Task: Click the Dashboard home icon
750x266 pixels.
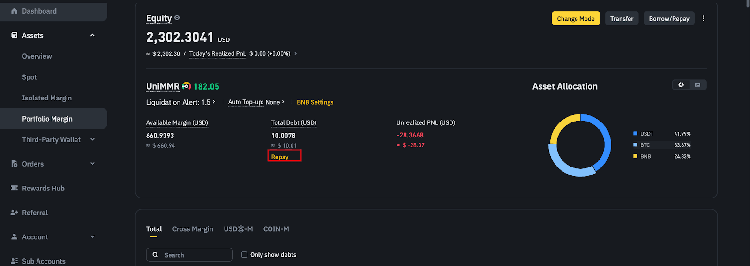Action: (14, 11)
